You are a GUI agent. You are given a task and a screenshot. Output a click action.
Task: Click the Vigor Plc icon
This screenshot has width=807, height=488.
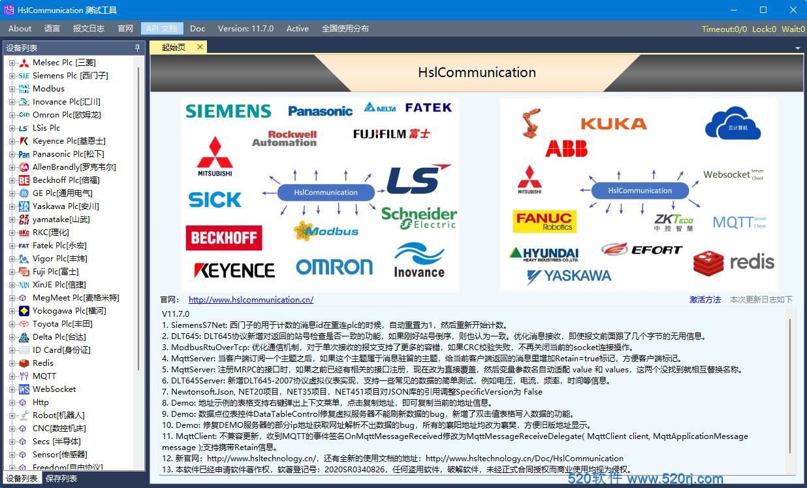(24, 259)
